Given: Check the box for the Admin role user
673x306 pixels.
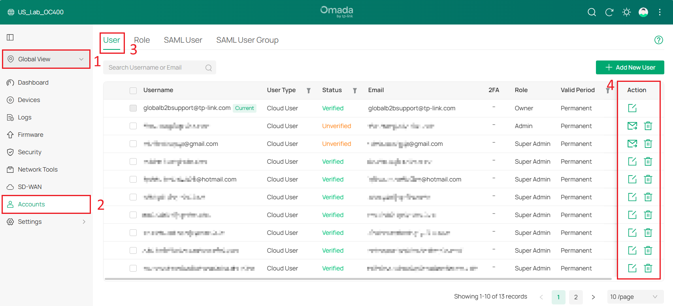Looking at the screenshot, I should click(133, 126).
